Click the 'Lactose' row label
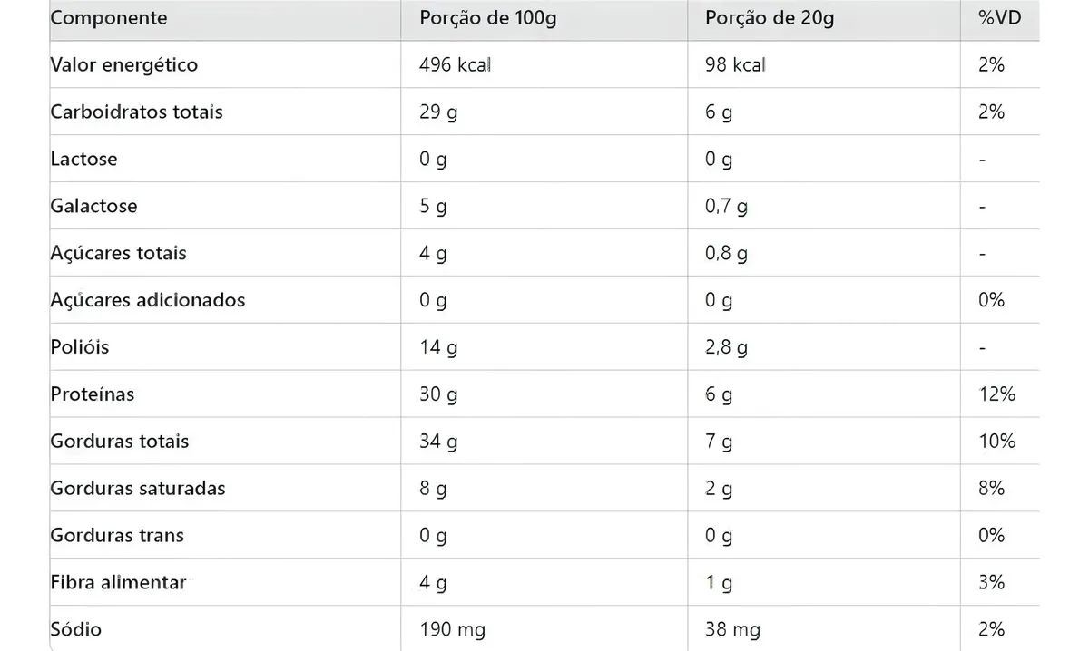 (84, 160)
